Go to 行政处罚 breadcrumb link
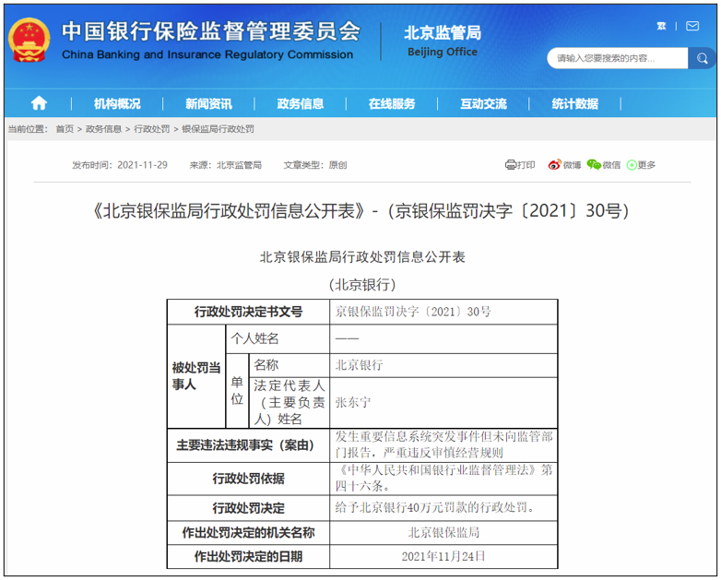 [x=152, y=129]
